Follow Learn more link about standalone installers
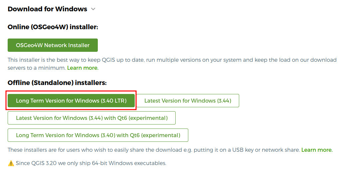The height and width of the screenshot is (173, 345). (317, 150)
